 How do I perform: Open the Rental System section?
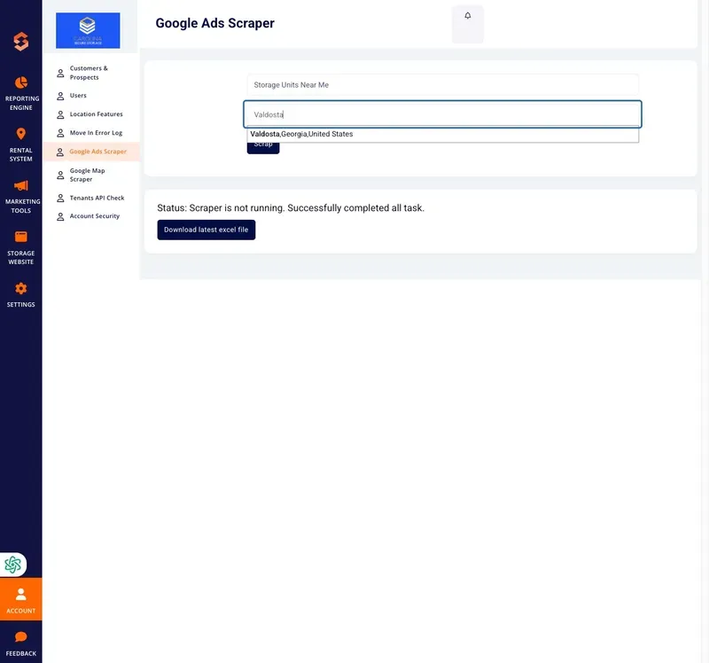pos(20,144)
